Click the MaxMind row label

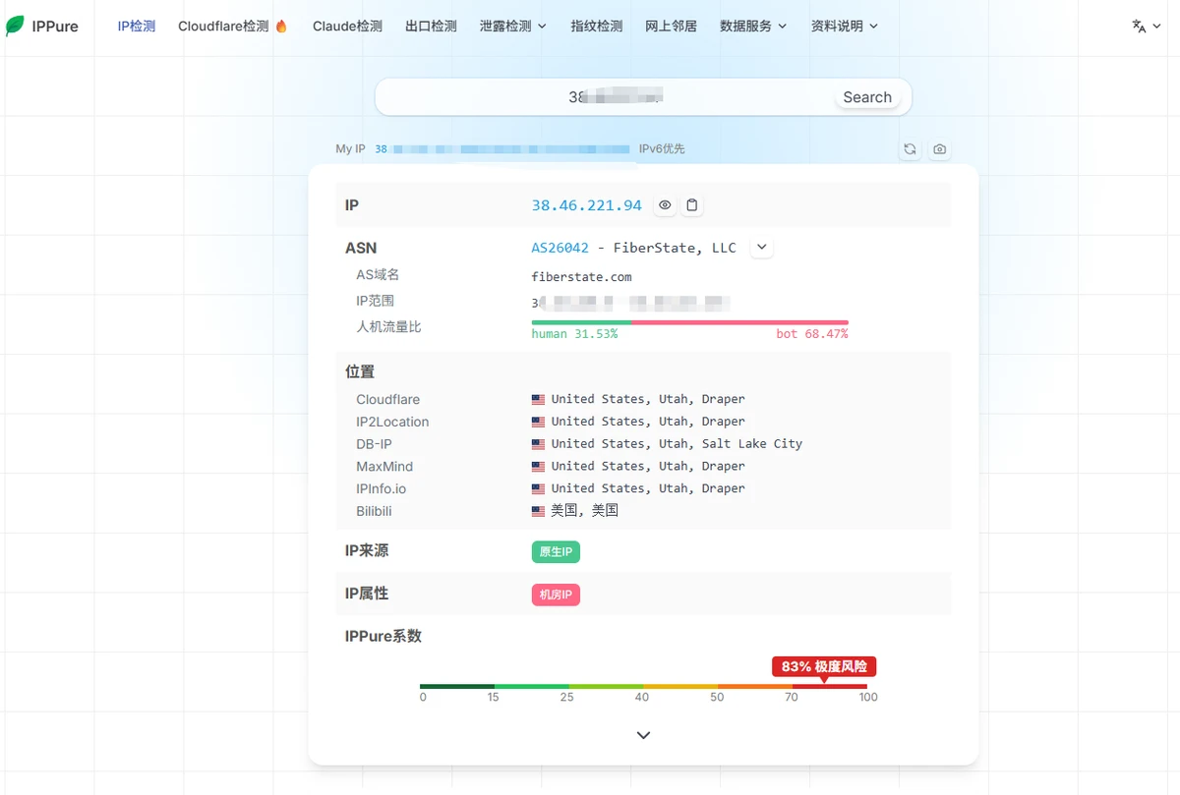(x=384, y=467)
